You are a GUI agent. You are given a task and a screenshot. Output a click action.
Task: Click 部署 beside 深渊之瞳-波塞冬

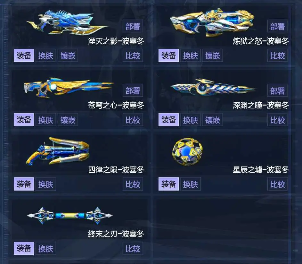tap(278, 90)
